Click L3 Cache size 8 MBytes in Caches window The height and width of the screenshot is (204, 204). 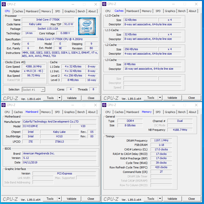click(x=141, y=64)
